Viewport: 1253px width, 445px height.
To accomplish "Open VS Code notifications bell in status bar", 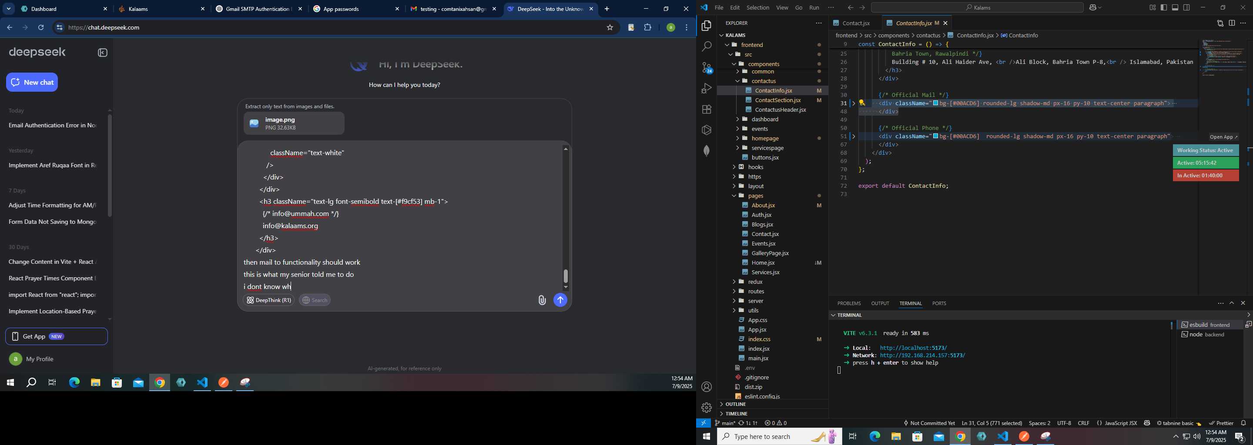I will pyautogui.click(x=1244, y=423).
